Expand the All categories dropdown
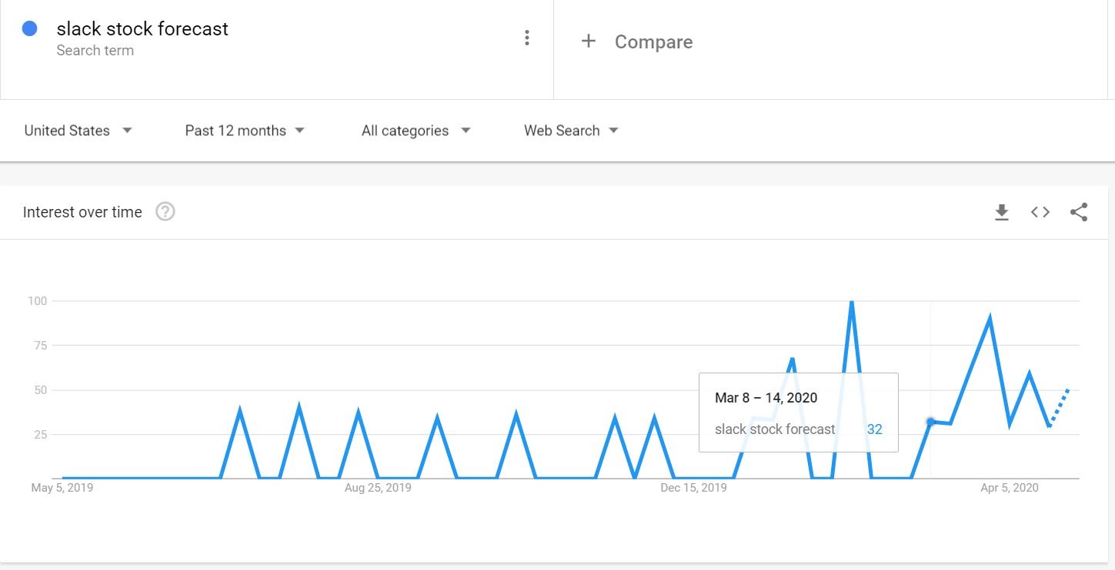1115x570 pixels. 416,131
